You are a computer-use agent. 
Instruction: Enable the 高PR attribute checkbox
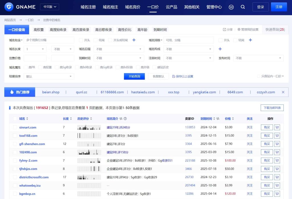pos(26,67)
